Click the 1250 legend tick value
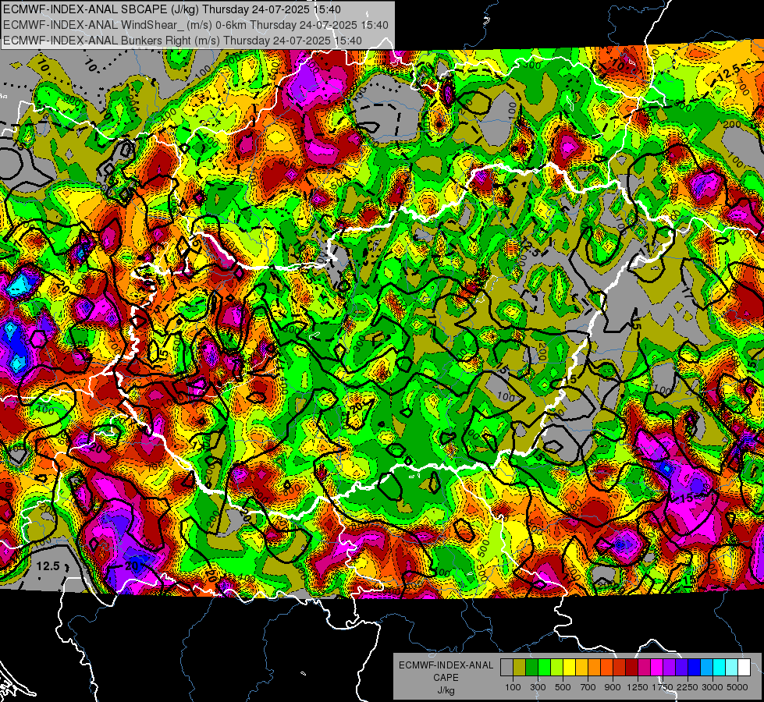Screen dimensions: 764x702 tap(638, 687)
